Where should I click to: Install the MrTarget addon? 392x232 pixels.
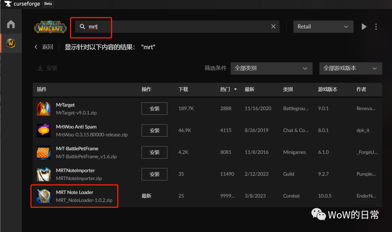tap(154, 108)
